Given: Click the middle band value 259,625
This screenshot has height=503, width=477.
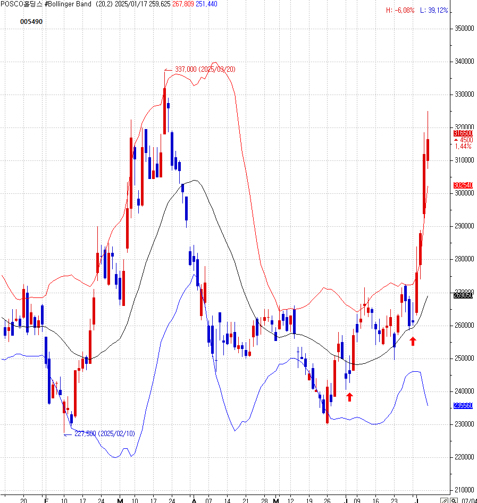Looking at the screenshot, I should tap(160, 4).
